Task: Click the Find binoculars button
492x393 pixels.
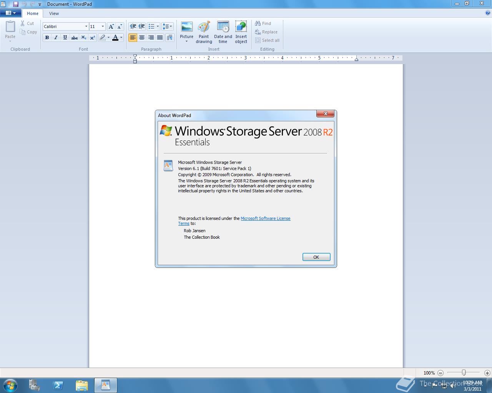Action: 263,23
